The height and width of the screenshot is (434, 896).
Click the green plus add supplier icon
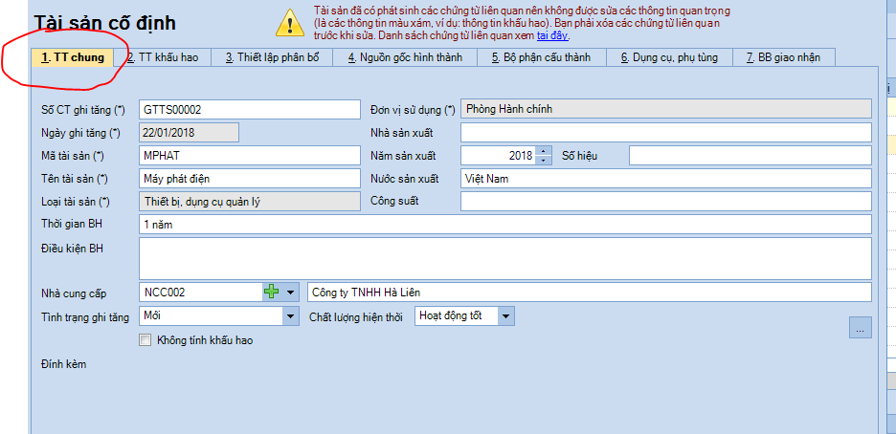pos(271,292)
